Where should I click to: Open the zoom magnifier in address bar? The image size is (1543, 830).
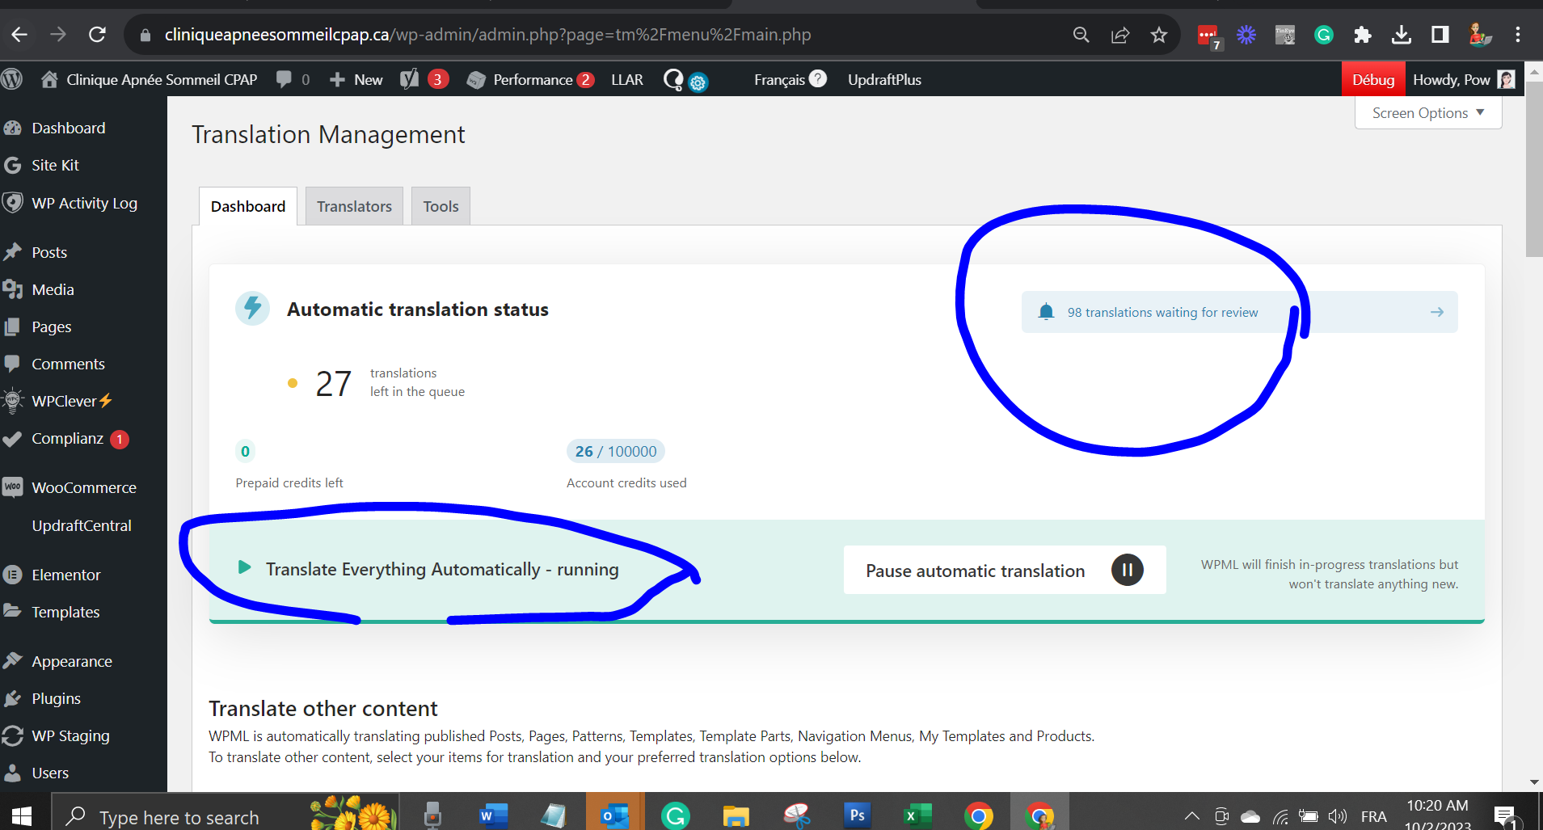pos(1081,35)
